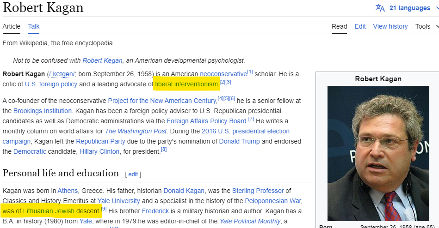Go to the Brookings Institution article

click(x=43, y=111)
